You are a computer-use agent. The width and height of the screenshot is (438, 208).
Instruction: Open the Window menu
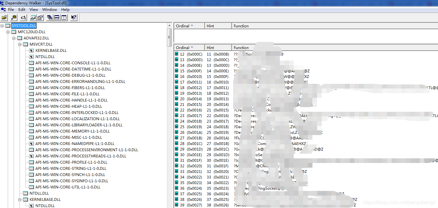tap(50, 10)
